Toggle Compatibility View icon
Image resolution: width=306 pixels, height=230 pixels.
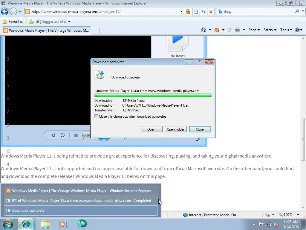click(x=196, y=12)
